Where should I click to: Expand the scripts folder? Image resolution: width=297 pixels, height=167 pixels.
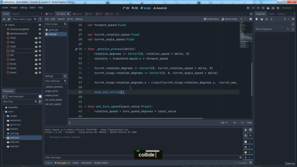[5, 116]
